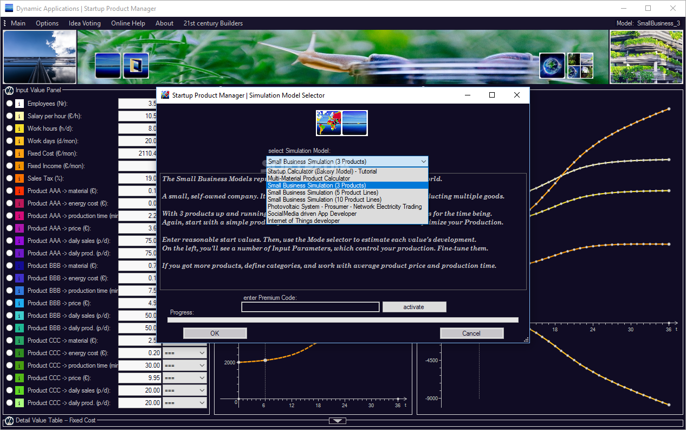Open mode dropdown for Product CCC daily prod.
686x430 pixels.
[185, 403]
